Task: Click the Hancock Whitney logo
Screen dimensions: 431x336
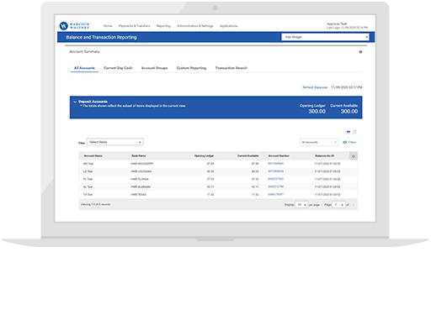Action: (x=74, y=26)
